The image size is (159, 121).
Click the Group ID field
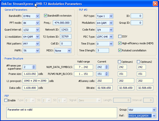137,23
